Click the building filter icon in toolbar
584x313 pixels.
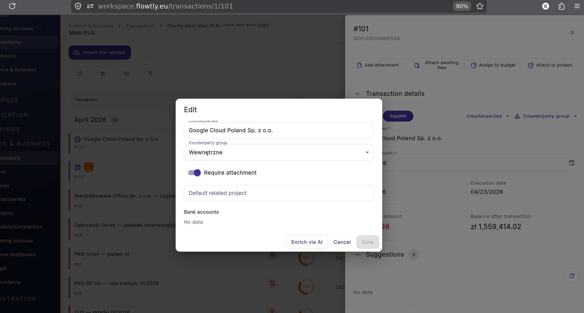(103, 73)
